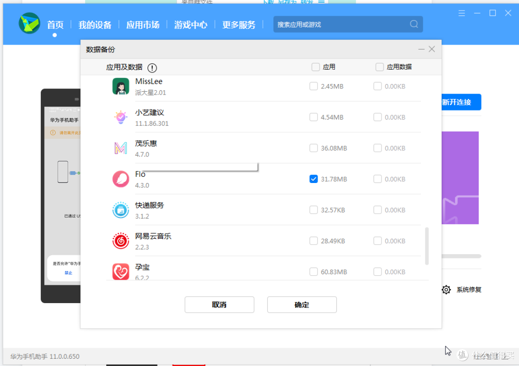Image resolution: width=519 pixels, height=366 pixels.
Task: Click the 系统修复 link
Action: pyautogui.click(x=469, y=290)
